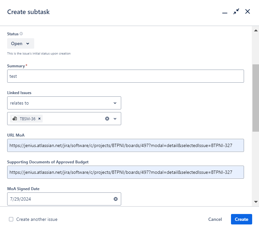Click the vertical scrollbar thumb
259x230 pixels.
pos(255,98)
